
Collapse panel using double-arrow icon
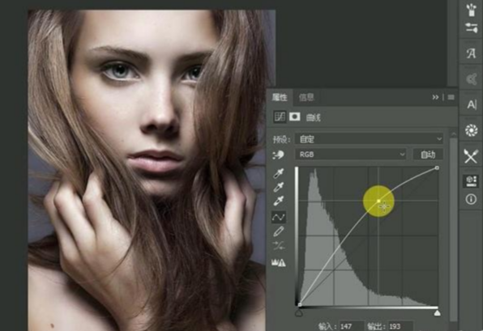(x=435, y=97)
